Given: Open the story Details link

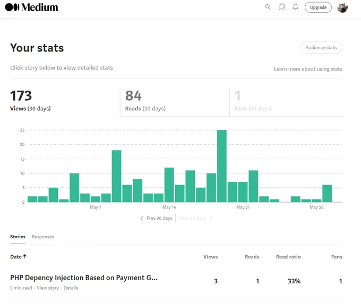Looking at the screenshot, I should tap(71, 288).
